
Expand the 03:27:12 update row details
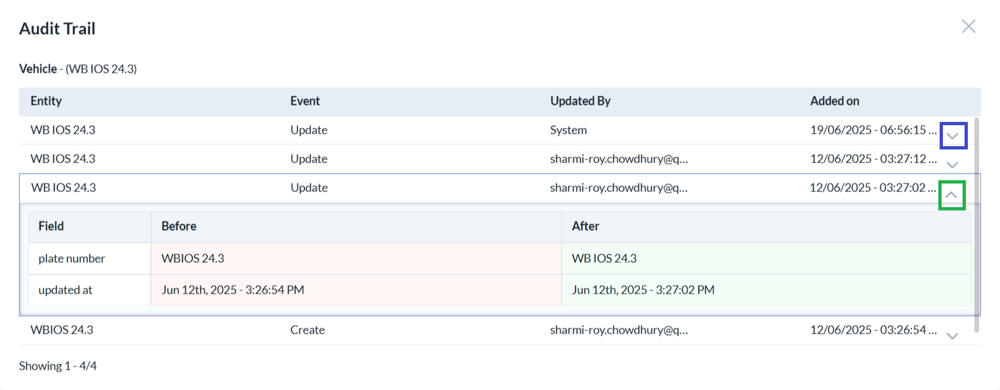click(953, 165)
